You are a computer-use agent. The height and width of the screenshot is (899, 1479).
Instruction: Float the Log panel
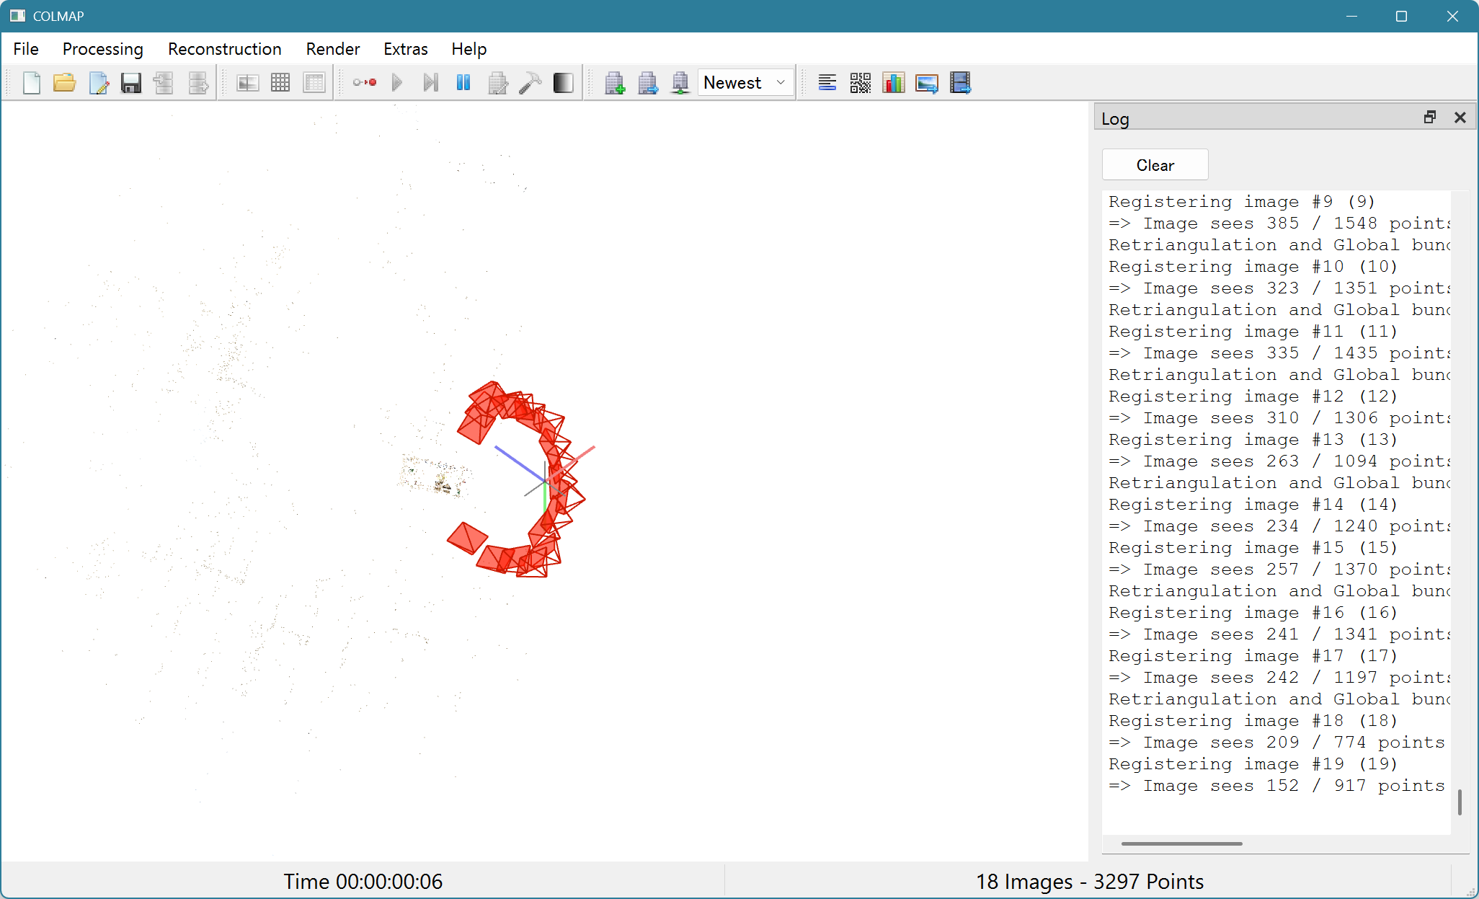click(1430, 118)
